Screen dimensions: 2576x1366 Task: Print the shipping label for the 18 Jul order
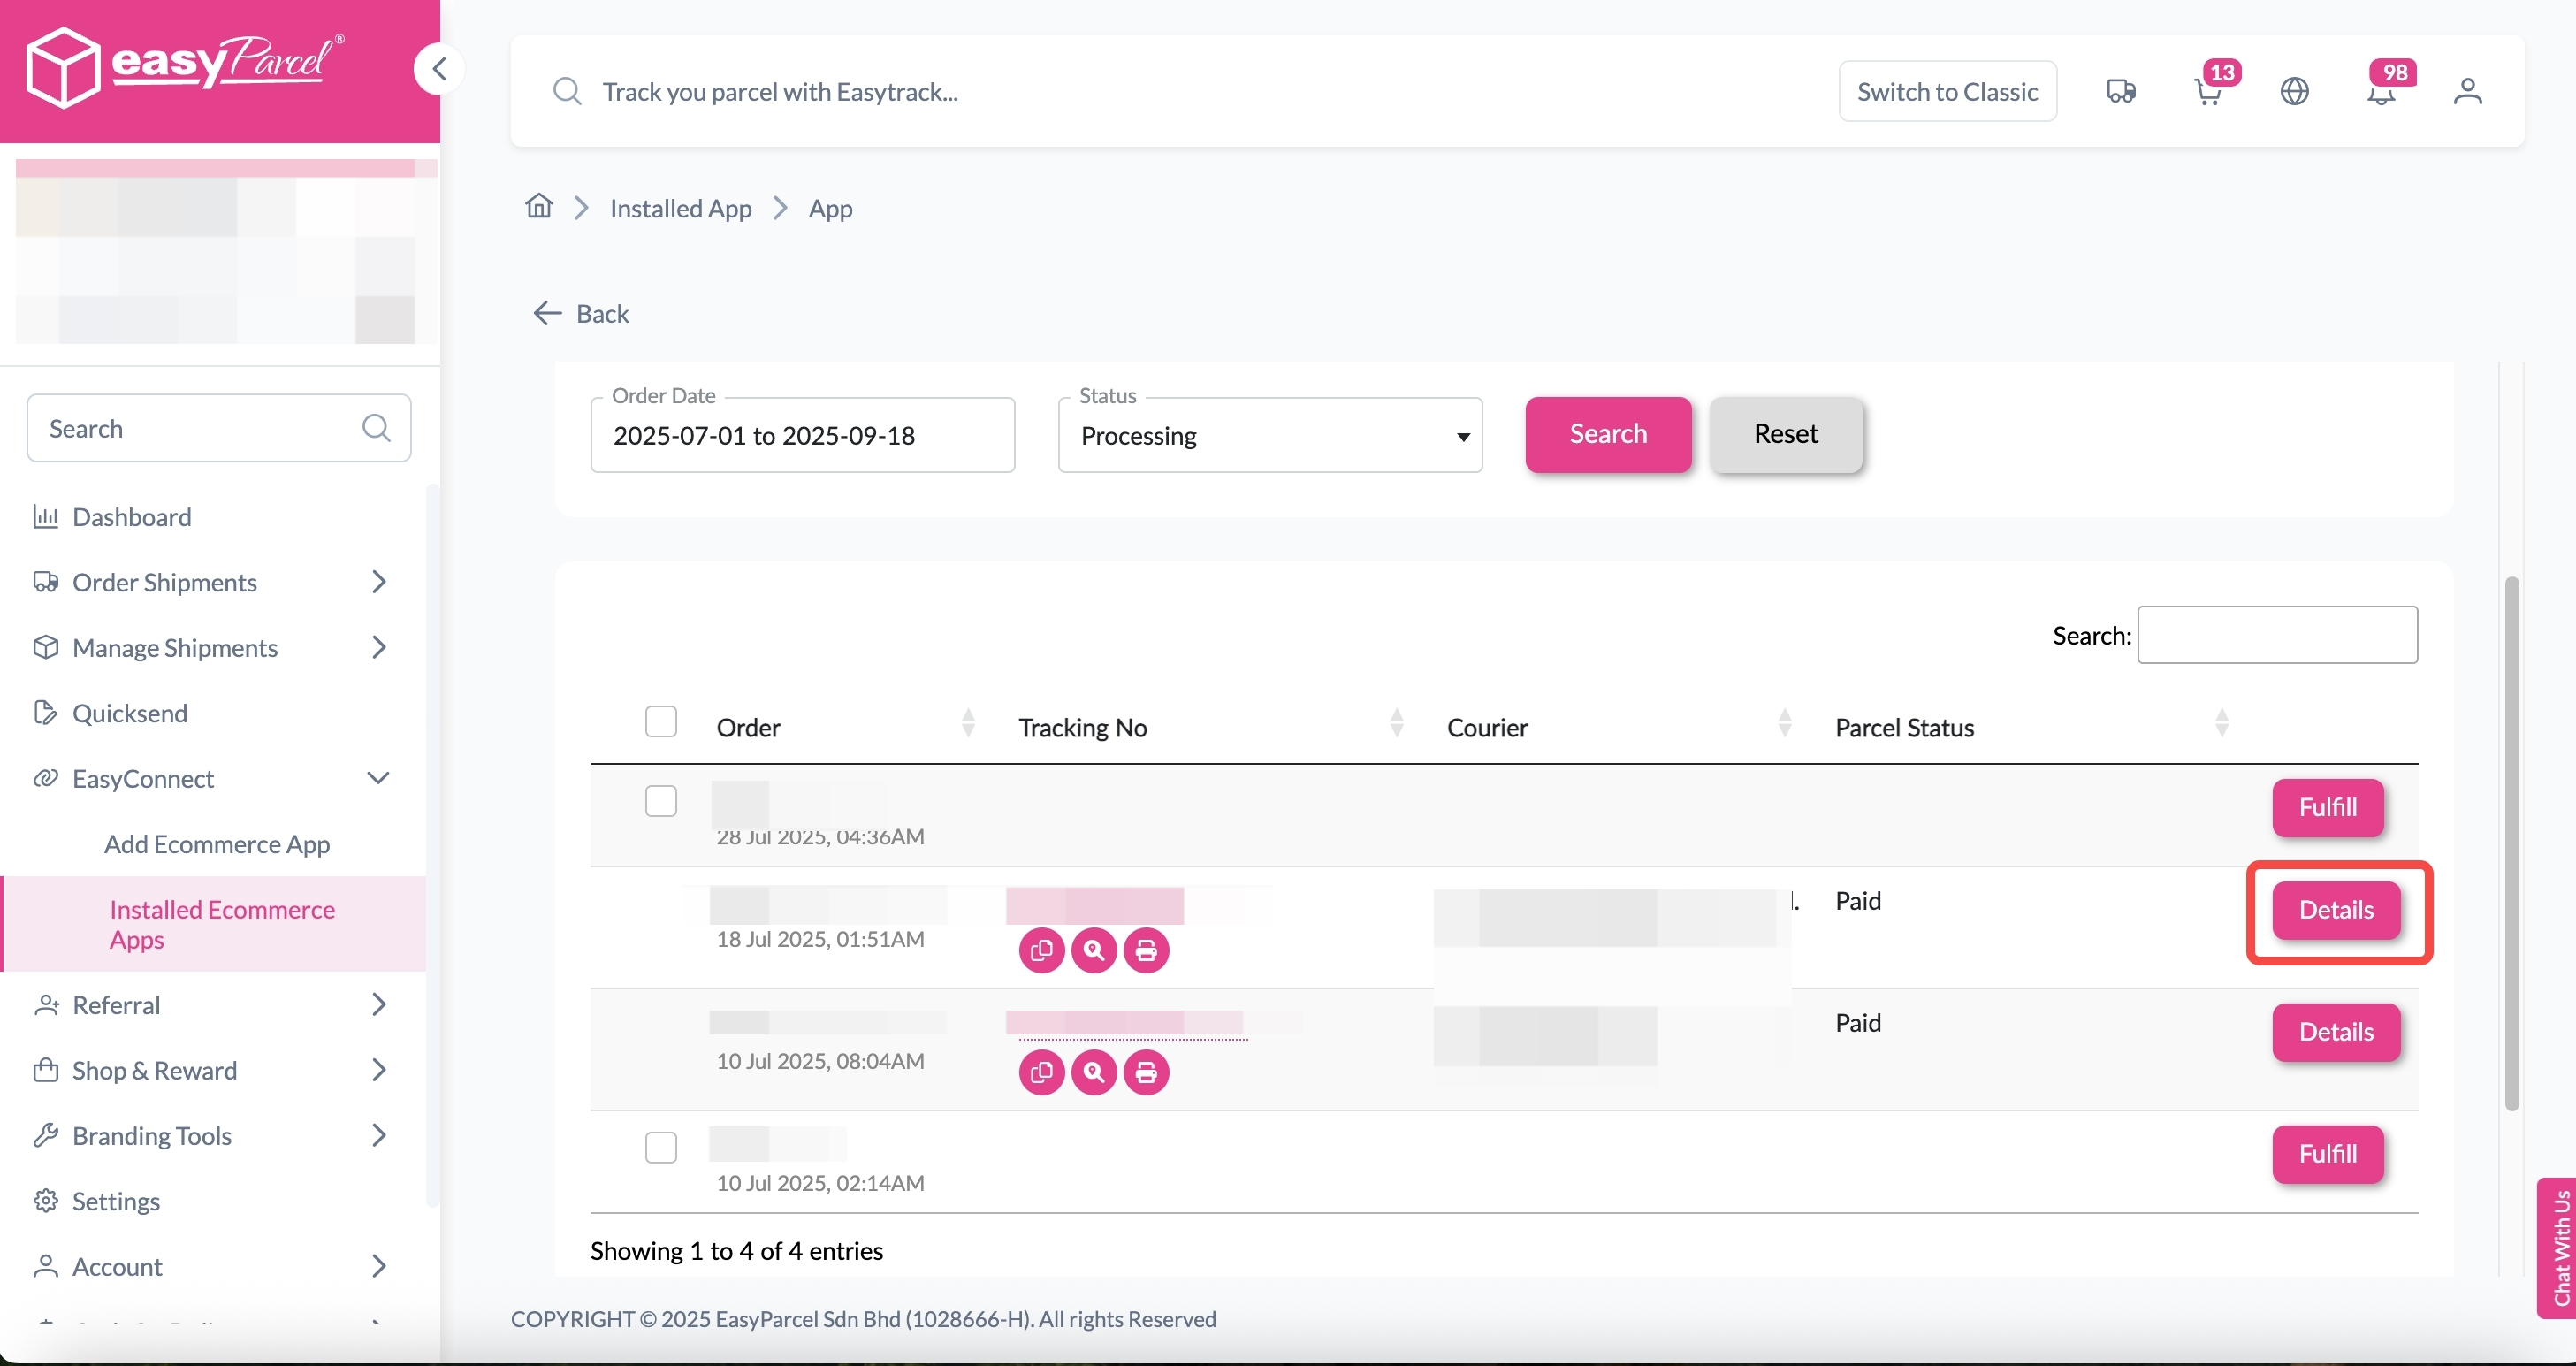(x=1146, y=951)
